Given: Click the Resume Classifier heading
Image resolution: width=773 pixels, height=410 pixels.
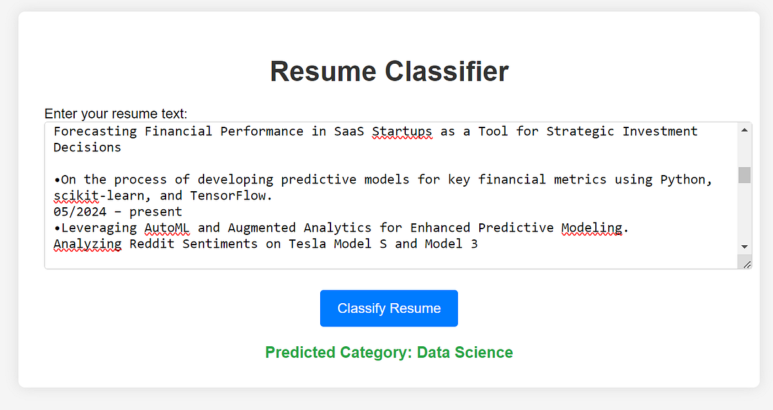Looking at the screenshot, I should click(x=388, y=71).
